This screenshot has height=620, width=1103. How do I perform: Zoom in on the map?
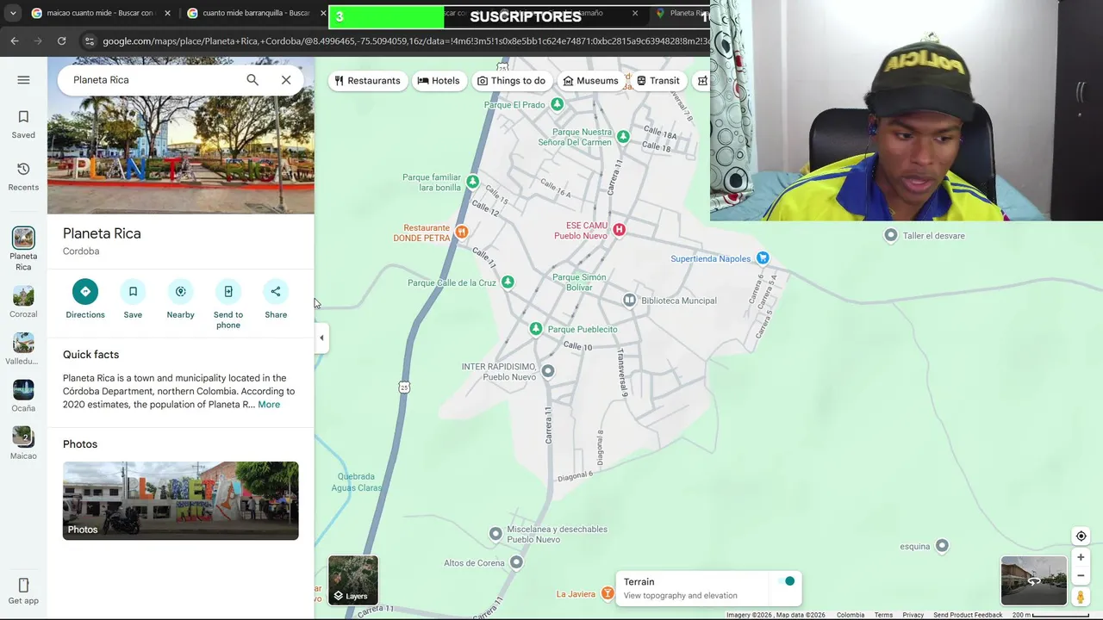pyautogui.click(x=1081, y=557)
